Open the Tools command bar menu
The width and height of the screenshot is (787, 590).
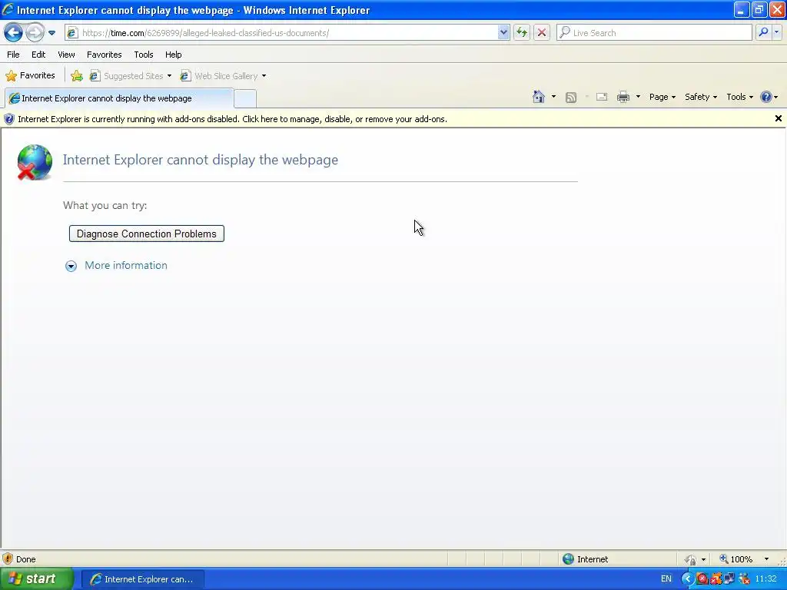click(x=739, y=97)
